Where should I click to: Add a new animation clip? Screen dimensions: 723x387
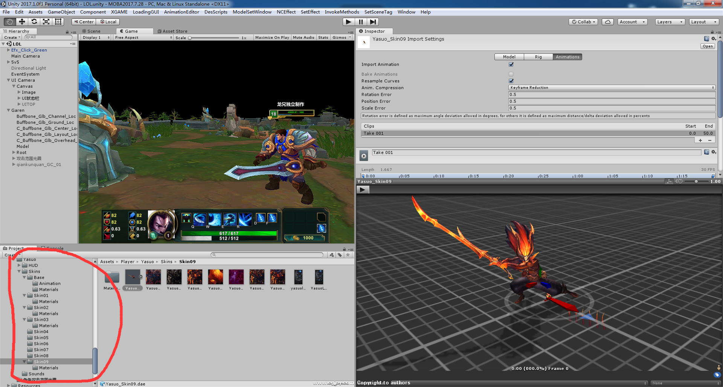point(700,140)
